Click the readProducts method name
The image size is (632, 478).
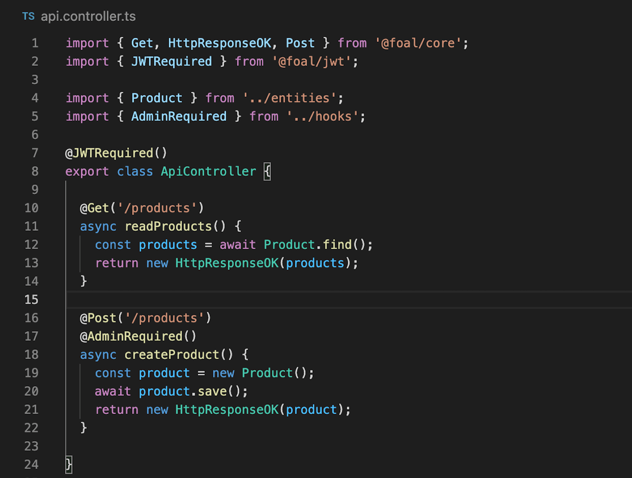click(x=168, y=226)
